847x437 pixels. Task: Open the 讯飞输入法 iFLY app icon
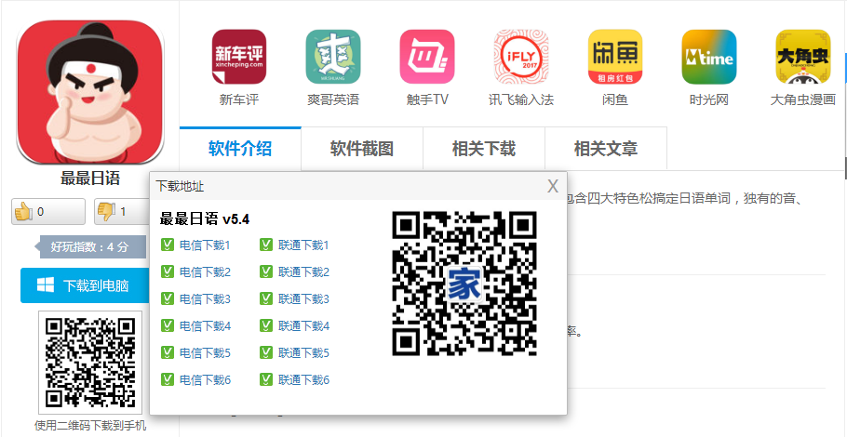point(520,57)
